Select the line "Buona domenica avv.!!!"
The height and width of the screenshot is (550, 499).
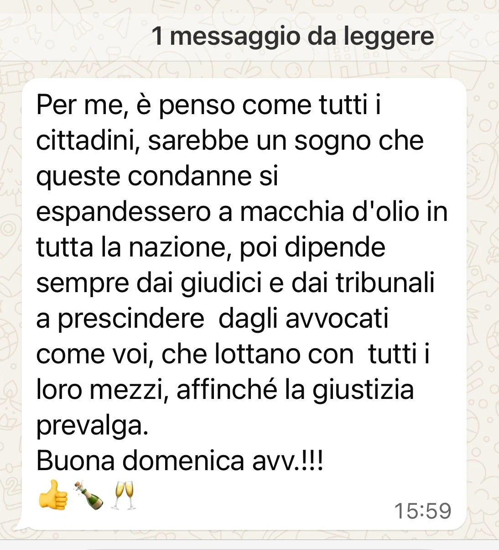[180, 460]
